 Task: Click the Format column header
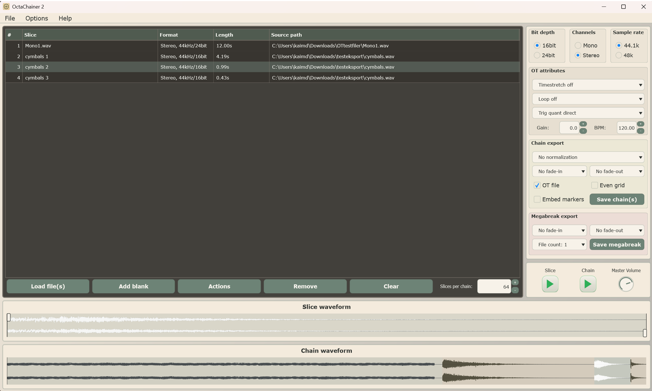(x=186, y=35)
